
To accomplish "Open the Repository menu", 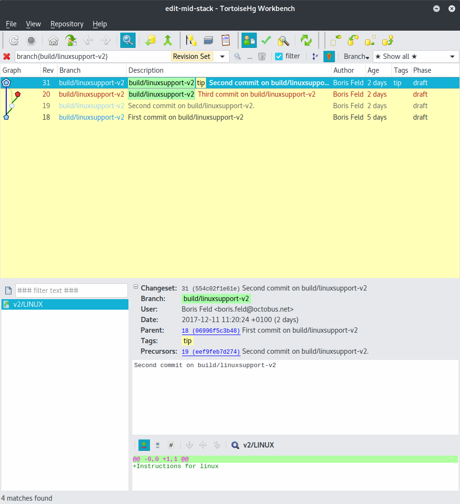I will coord(67,24).
